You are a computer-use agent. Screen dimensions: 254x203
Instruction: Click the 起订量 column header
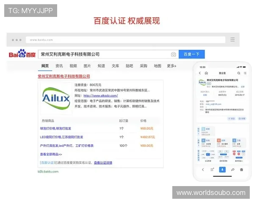pos(124,121)
